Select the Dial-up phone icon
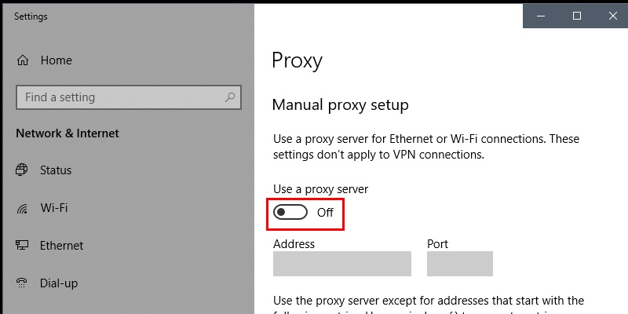 [x=22, y=283]
